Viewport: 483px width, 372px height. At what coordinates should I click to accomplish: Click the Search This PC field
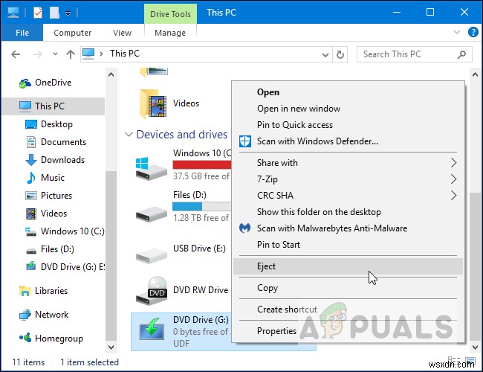pyautogui.click(x=415, y=54)
